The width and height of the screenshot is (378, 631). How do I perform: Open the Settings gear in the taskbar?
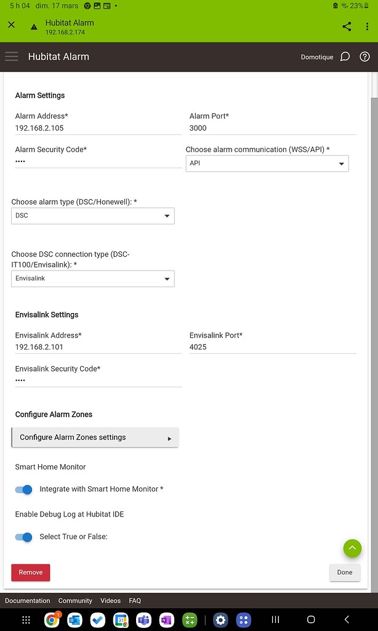220,620
